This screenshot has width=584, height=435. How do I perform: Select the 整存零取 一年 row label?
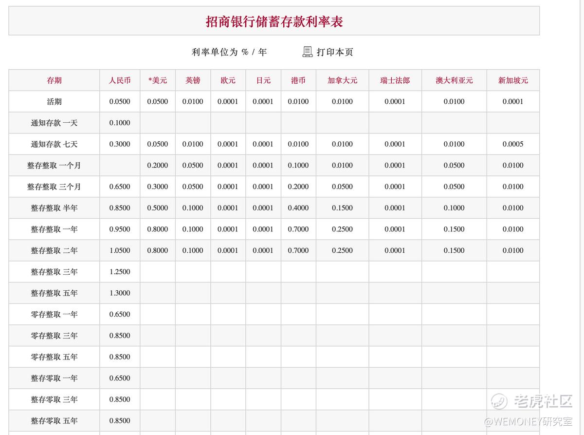pyautogui.click(x=54, y=378)
